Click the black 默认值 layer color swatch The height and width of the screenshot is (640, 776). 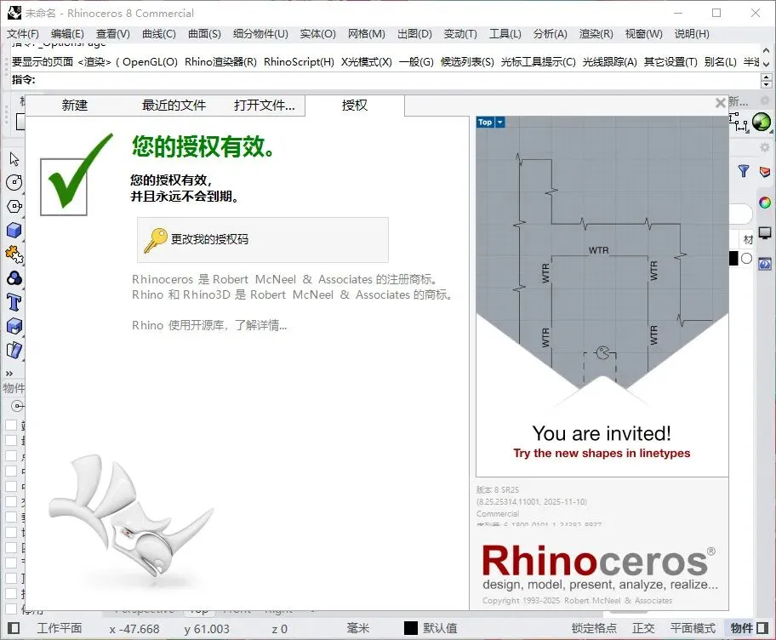pyautogui.click(x=411, y=628)
